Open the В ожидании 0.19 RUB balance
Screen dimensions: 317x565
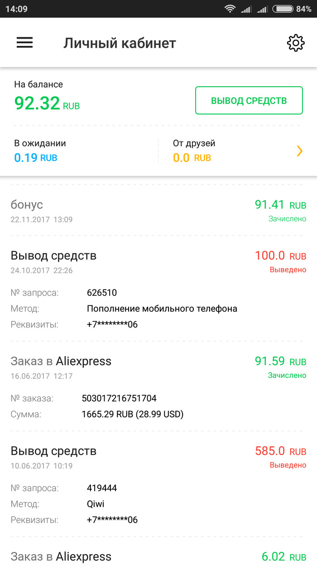36,158
